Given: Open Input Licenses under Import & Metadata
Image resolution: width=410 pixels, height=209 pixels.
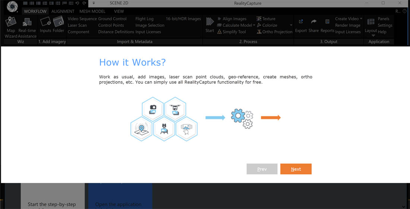Looking at the screenshot, I should point(148,32).
